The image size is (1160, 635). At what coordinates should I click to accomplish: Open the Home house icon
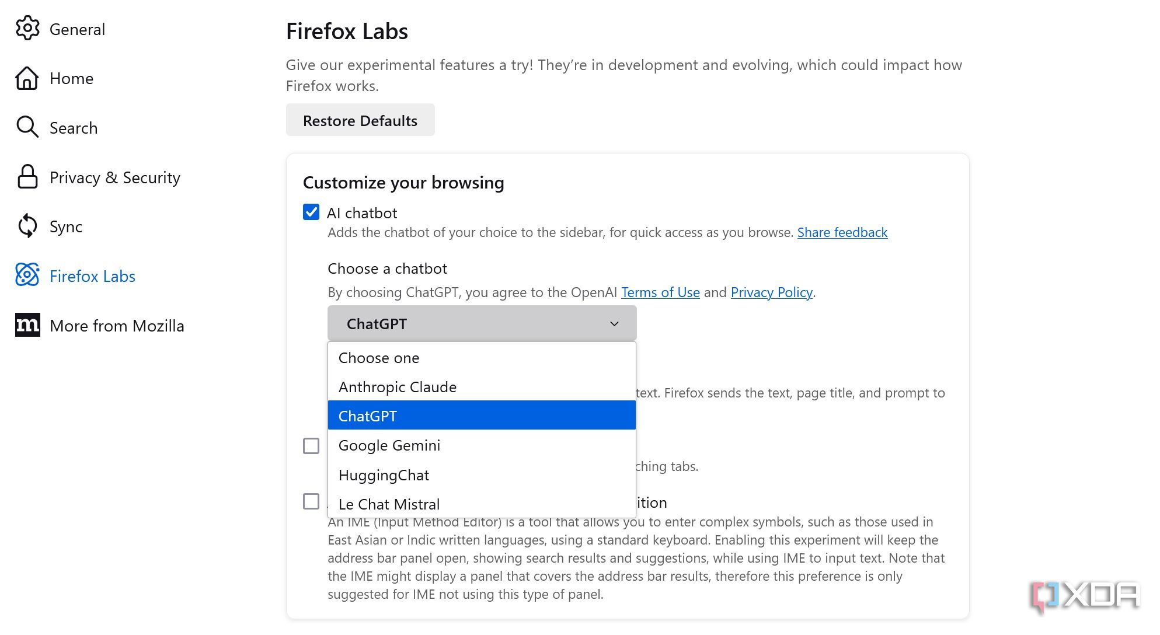point(27,78)
